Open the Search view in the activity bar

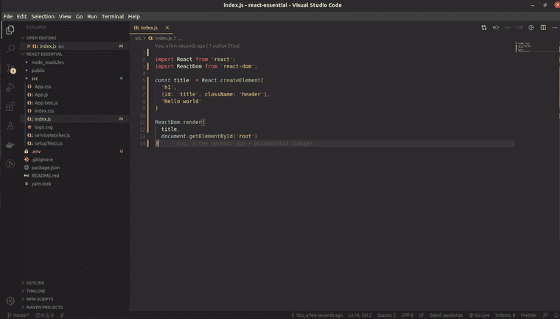[x=10, y=49]
